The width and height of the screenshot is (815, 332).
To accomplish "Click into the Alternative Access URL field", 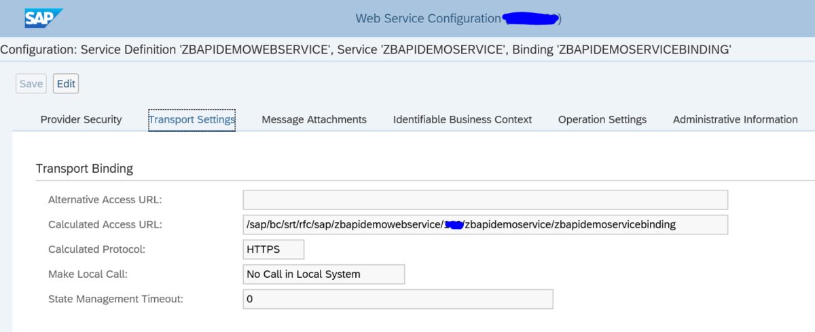I will point(485,200).
